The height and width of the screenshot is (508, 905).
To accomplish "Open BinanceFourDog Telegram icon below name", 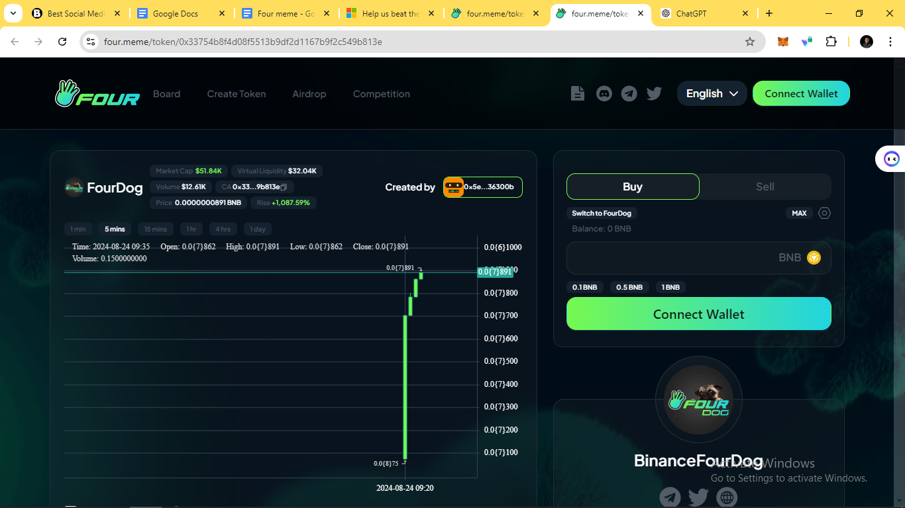I will click(670, 497).
